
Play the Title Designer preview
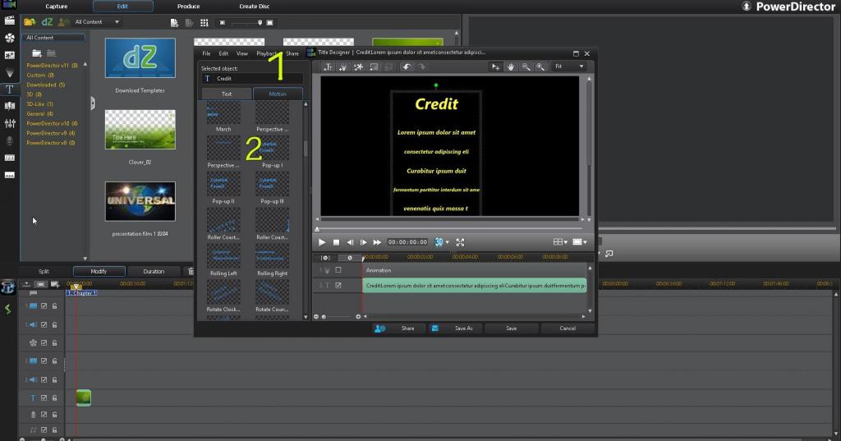322,242
